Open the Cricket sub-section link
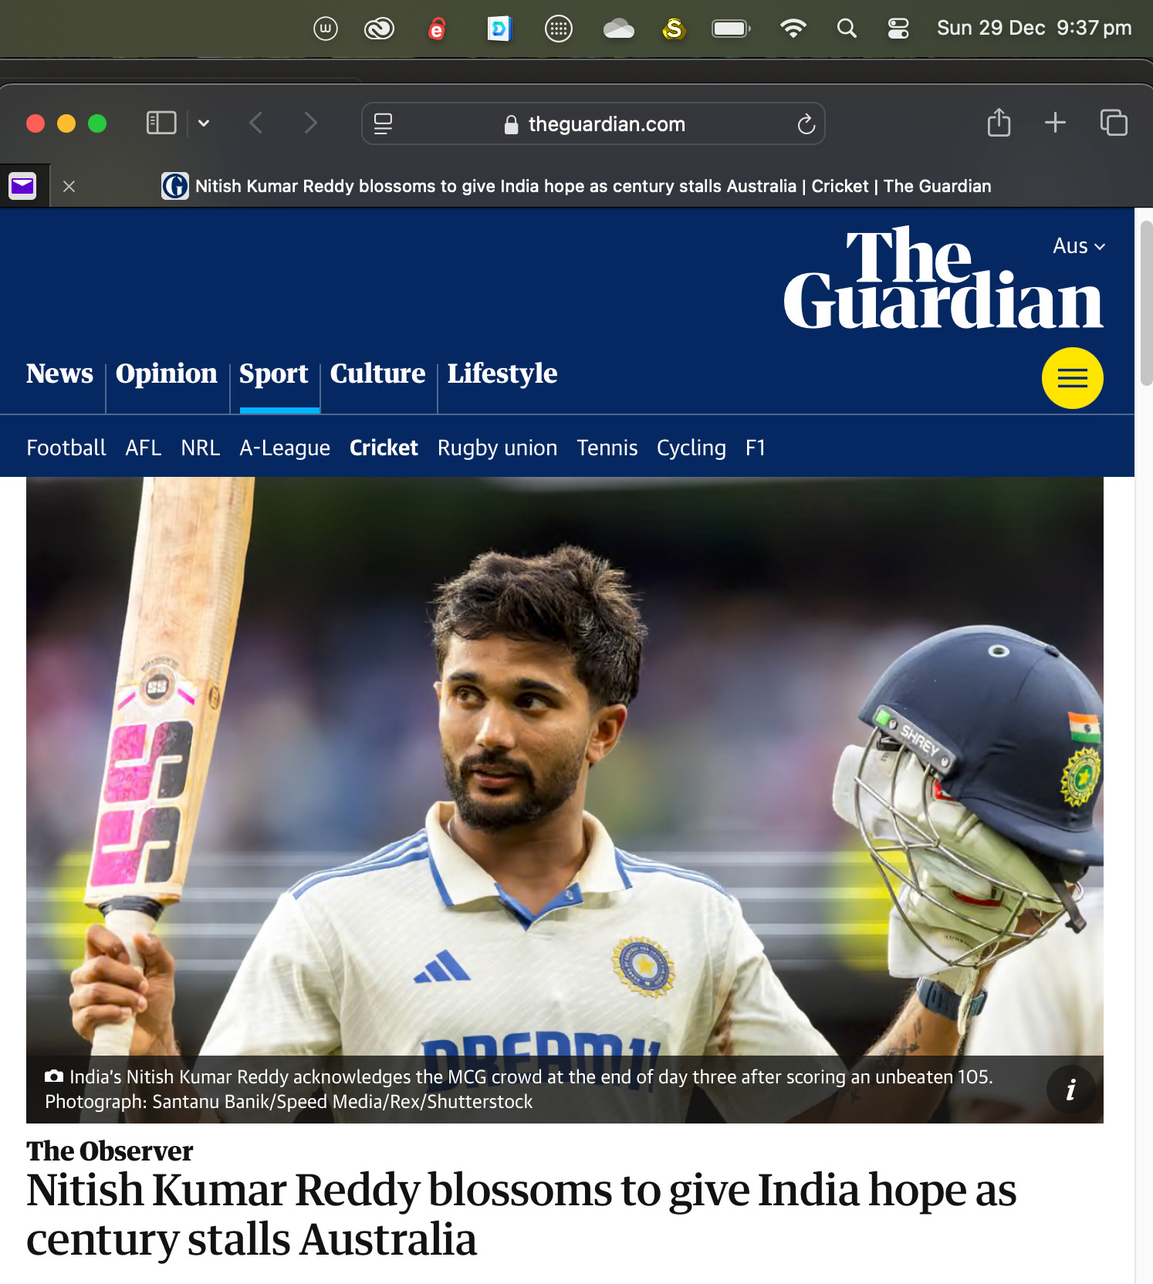Screen dimensions: 1153x1284 click(384, 448)
